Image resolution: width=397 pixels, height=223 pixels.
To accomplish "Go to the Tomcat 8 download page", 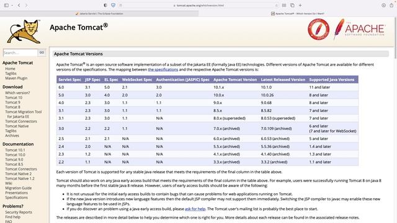I will coord(12,107).
